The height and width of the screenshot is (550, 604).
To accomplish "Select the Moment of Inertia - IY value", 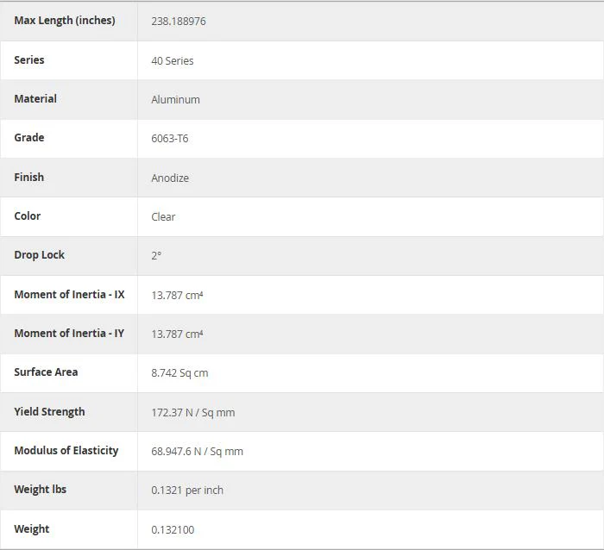I will [177, 334].
